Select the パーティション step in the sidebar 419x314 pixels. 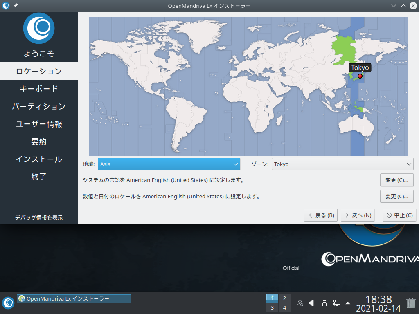[x=39, y=106]
